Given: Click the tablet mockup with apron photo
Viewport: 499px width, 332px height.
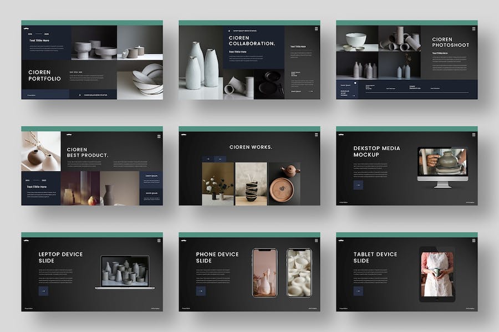Looking at the screenshot, I should tap(436, 274).
